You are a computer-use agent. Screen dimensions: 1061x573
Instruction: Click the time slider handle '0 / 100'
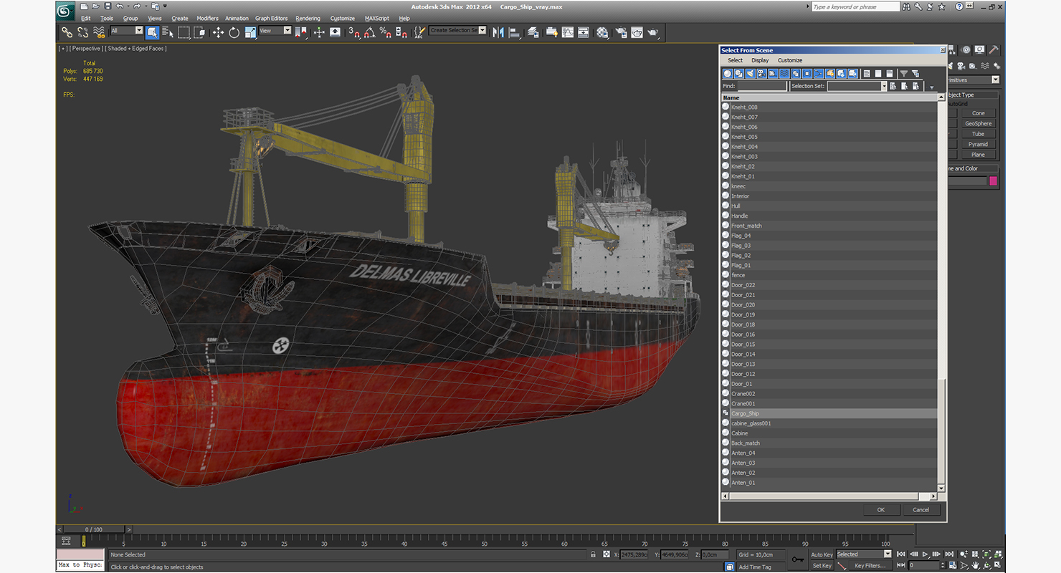click(93, 529)
